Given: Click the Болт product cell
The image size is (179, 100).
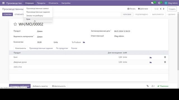Looking at the screenshot, I should (16, 57).
